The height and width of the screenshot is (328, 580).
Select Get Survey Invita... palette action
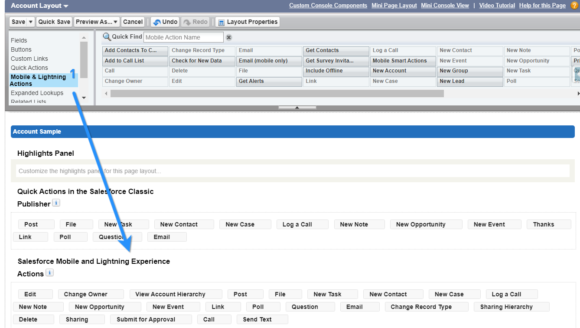[x=336, y=61]
